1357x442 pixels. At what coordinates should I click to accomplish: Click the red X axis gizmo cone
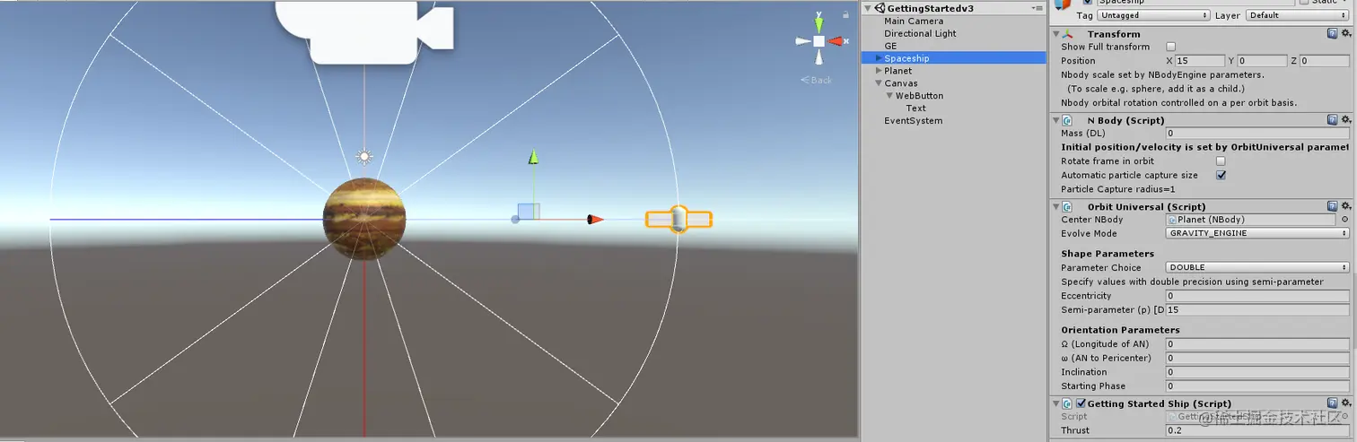pos(837,41)
